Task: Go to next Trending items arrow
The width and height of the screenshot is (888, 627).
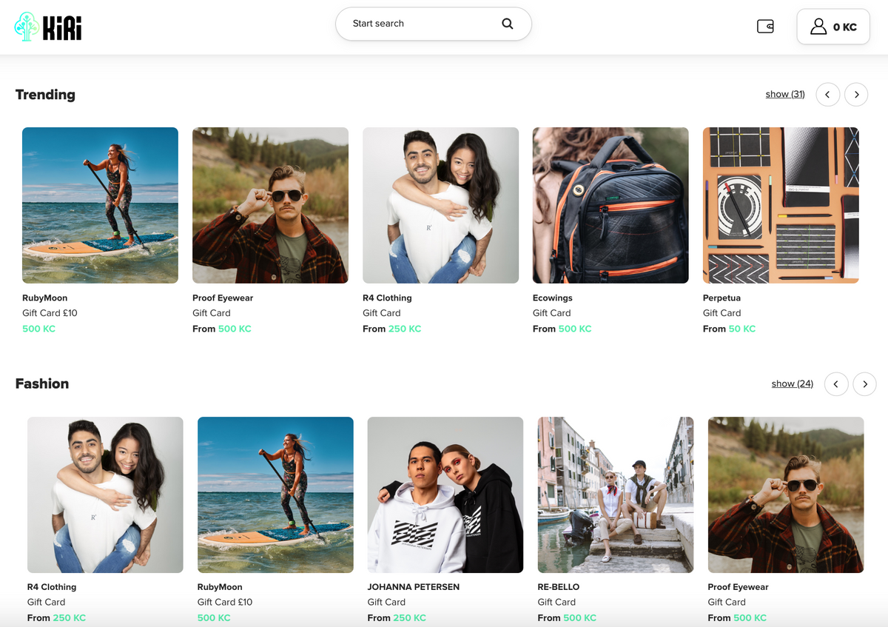Action: coord(856,95)
